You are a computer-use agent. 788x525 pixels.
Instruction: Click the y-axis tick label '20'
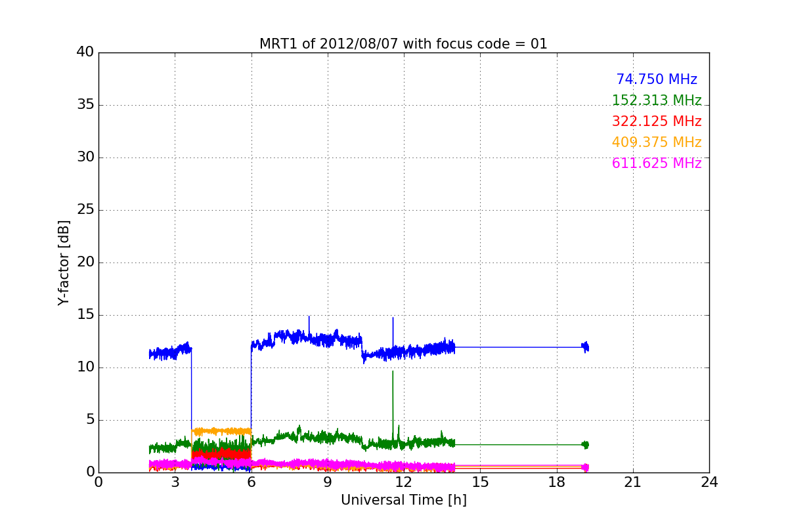click(85, 262)
